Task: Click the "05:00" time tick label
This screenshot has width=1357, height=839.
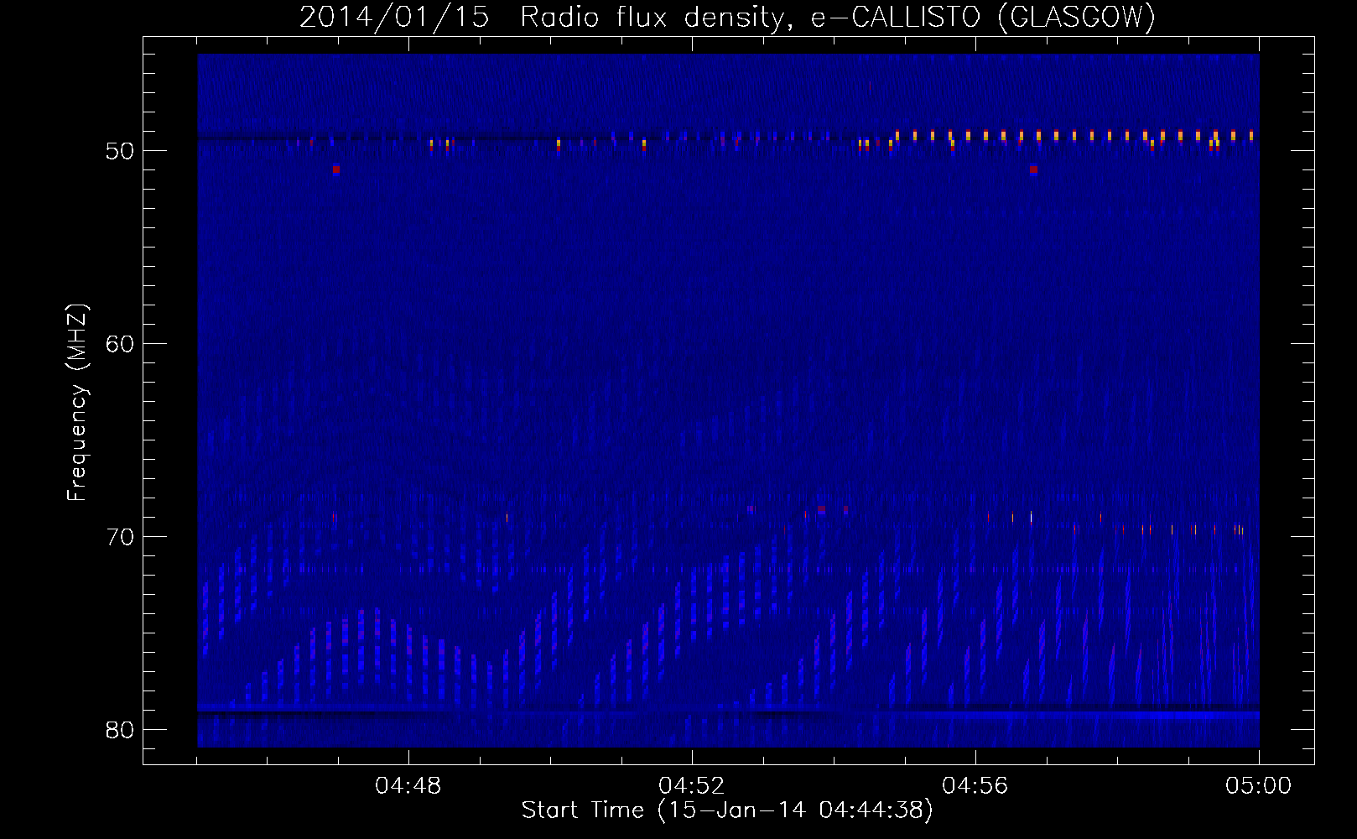Action: [1259, 786]
